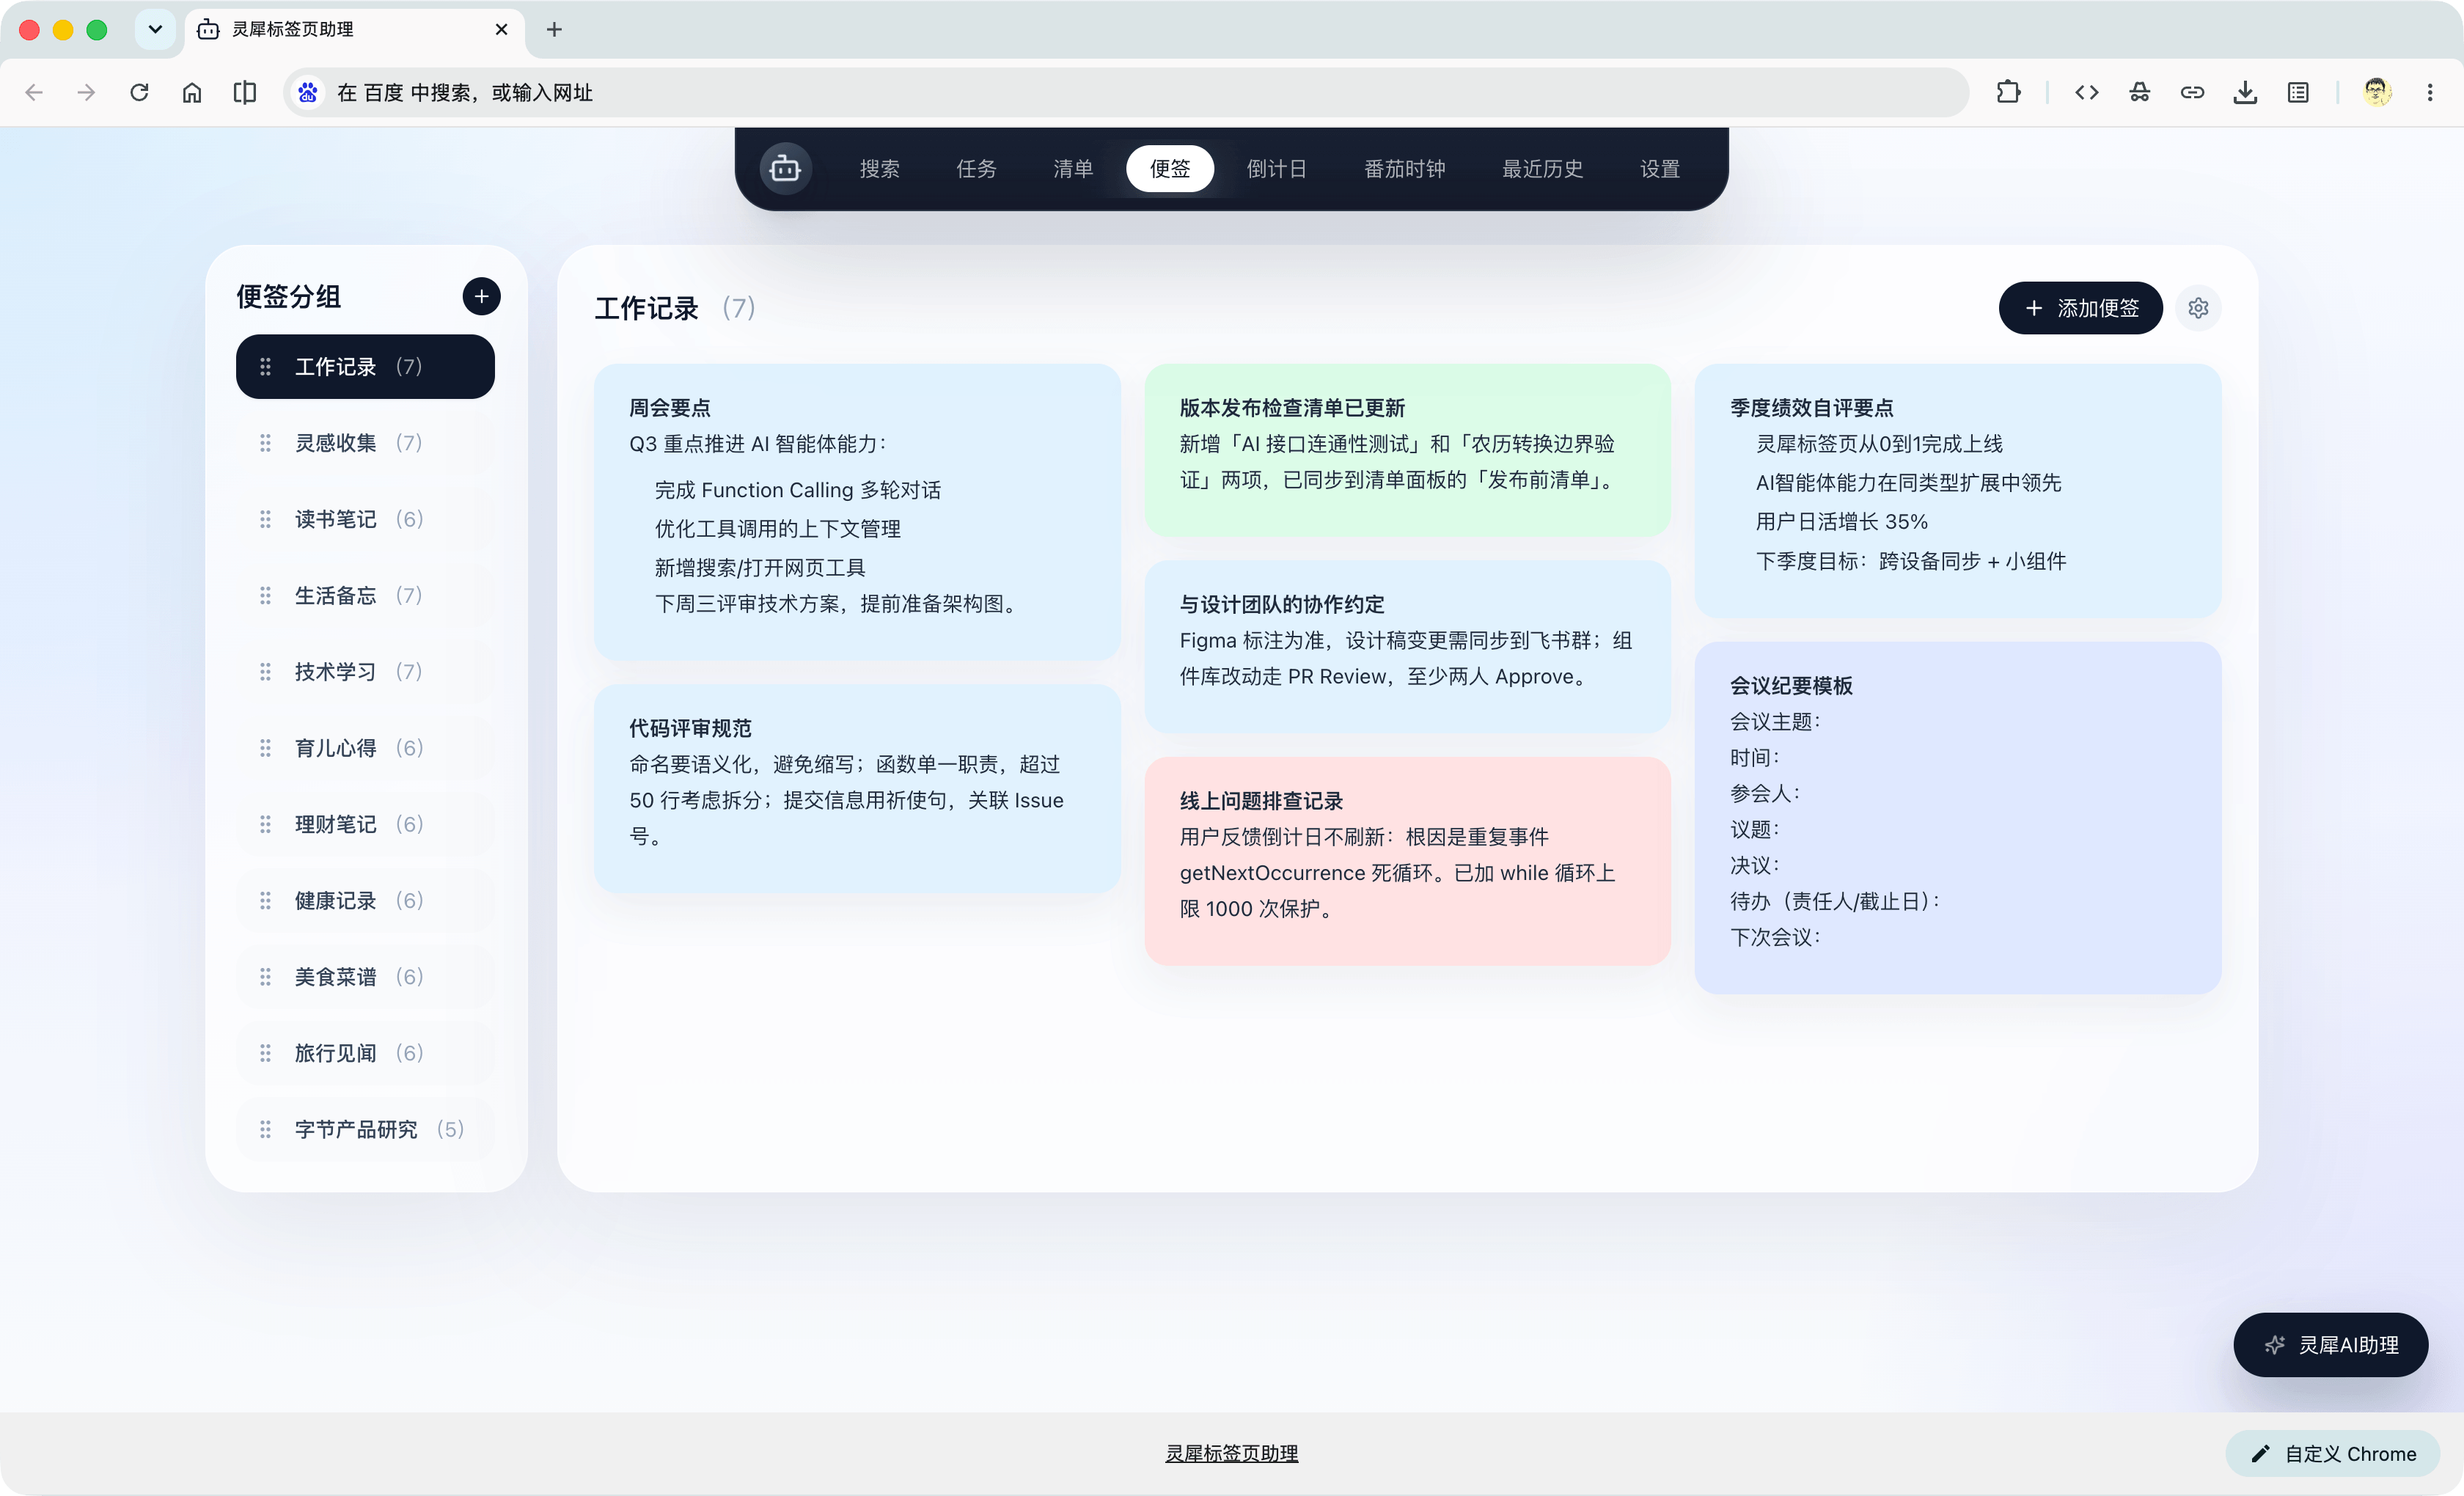Viewport: 2464px width, 1496px height.
Task: Click the link chain toolbar icon
Action: (2192, 92)
